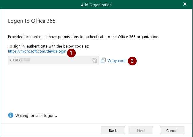Cancel the Add Organization wizard
This screenshot has width=193, height=137.
point(172,130)
